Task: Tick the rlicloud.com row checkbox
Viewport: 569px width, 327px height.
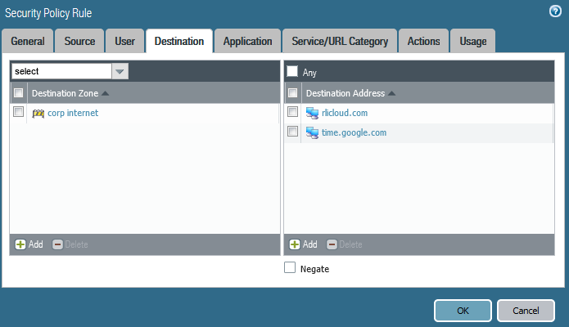Action: [x=292, y=112]
